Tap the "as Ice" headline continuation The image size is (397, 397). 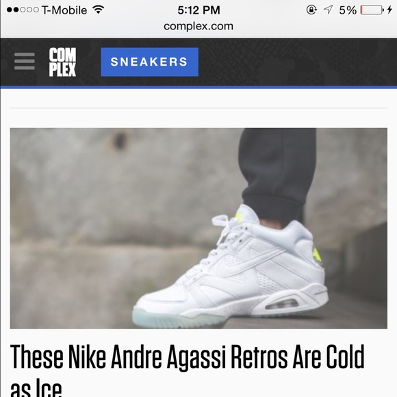[x=36, y=389]
